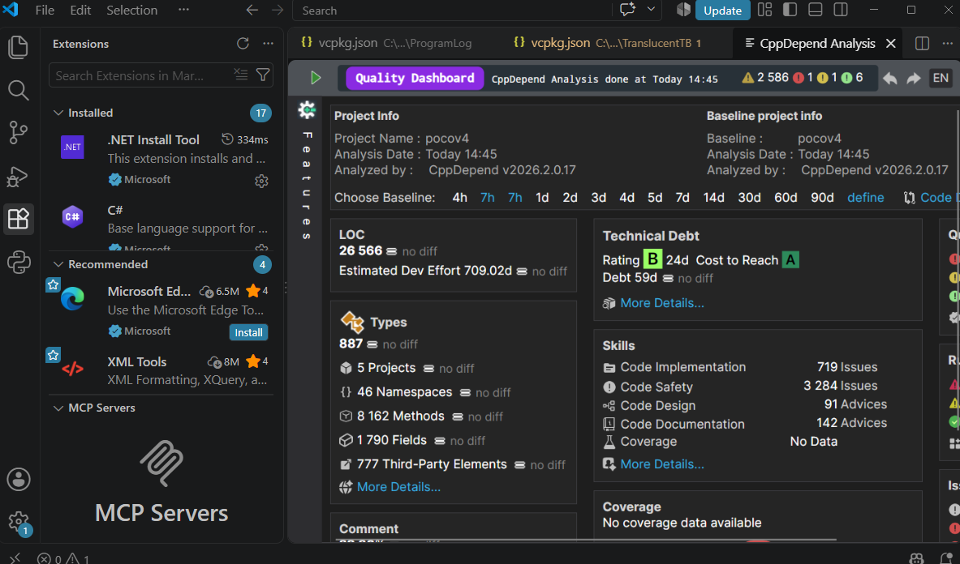Open the C# extension entry

[161, 225]
